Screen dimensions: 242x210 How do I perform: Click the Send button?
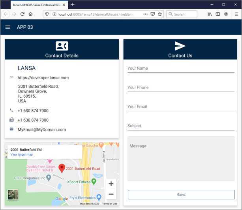click(x=181, y=195)
